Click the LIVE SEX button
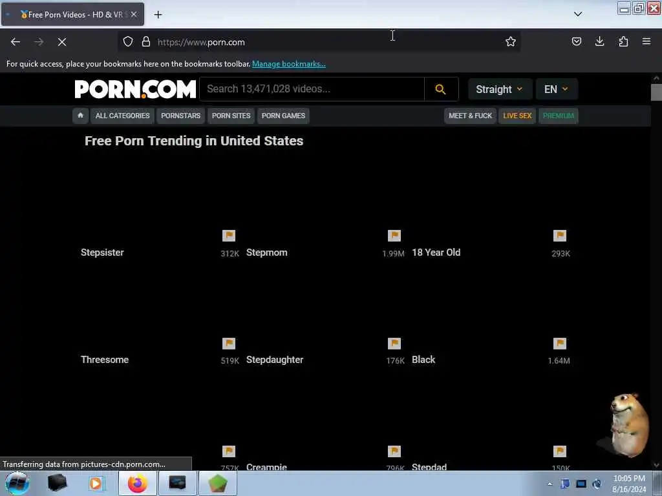The image size is (662, 496). point(517,116)
